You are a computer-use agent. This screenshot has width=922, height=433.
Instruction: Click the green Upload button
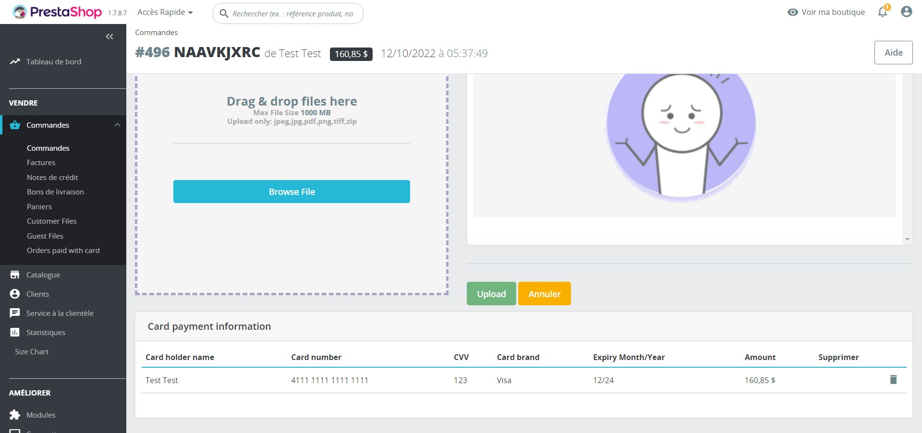[491, 294]
